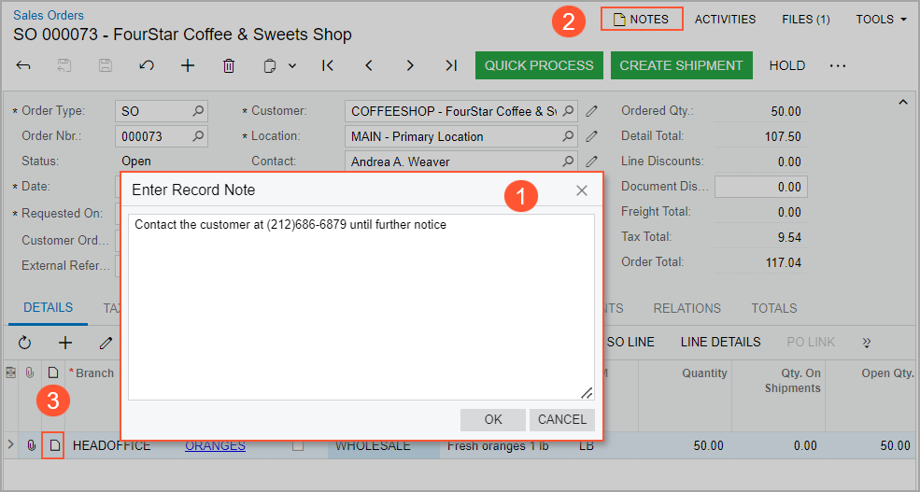Viewport: 920px width, 492px height.
Task: Collapse the order summary form section
Action: (x=902, y=102)
